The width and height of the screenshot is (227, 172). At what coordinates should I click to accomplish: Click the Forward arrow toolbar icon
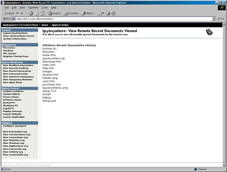click(22, 13)
